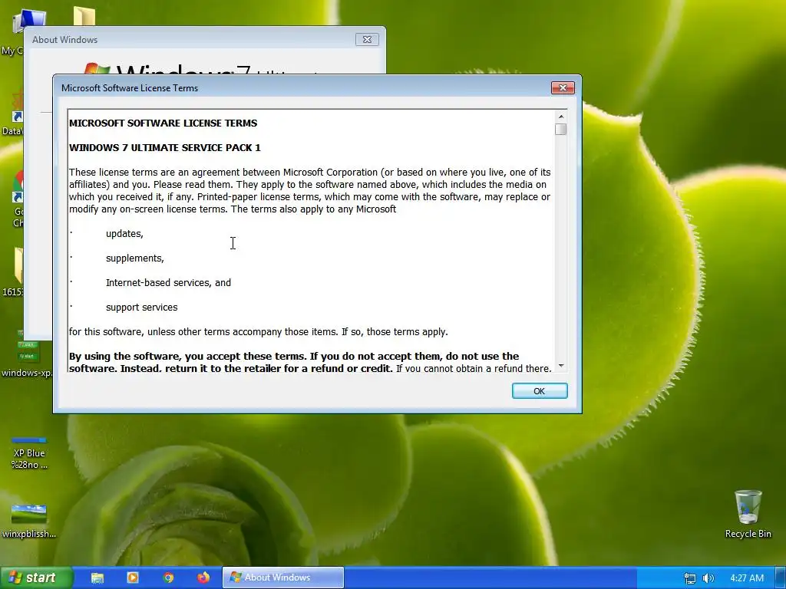786x589 pixels.
Task: Click the 'for this software, unless other terms' line
Action: click(258, 332)
